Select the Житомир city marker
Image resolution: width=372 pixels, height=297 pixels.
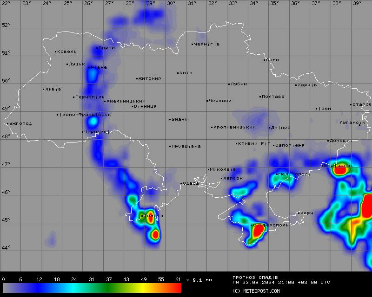137,78
